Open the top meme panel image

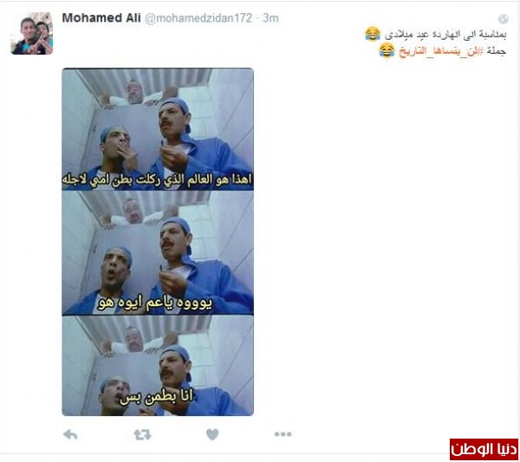click(158, 129)
